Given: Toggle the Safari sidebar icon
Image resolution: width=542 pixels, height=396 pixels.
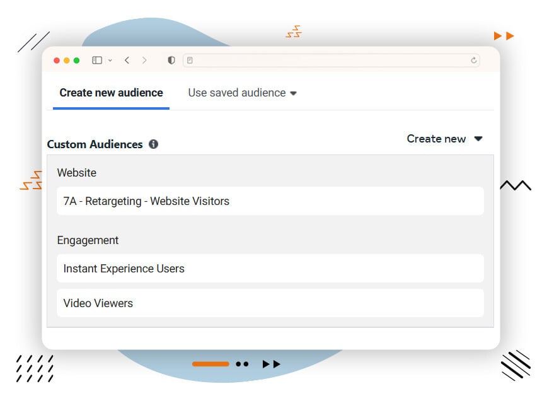Looking at the screenshot, I should 96,60.
